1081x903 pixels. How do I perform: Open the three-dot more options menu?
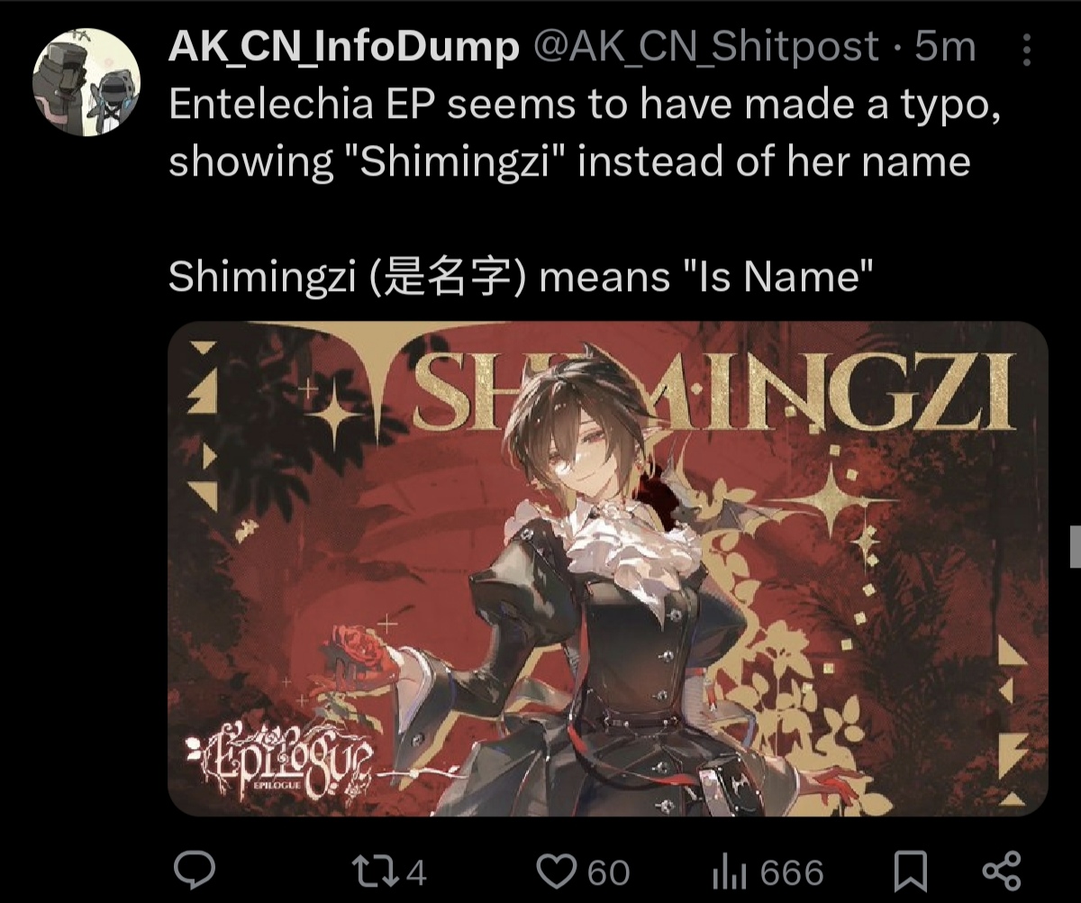[1027, 50]
